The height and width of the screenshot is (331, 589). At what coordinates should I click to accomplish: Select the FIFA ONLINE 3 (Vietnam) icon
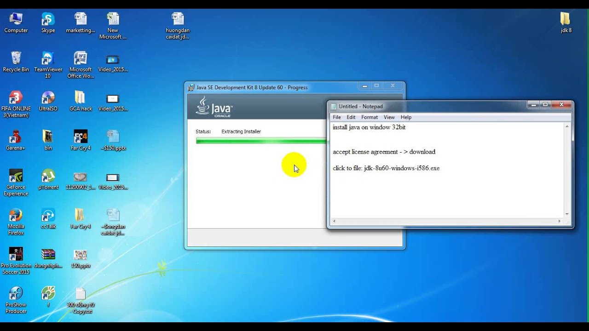pyautogui.click(x=16, y=104)
